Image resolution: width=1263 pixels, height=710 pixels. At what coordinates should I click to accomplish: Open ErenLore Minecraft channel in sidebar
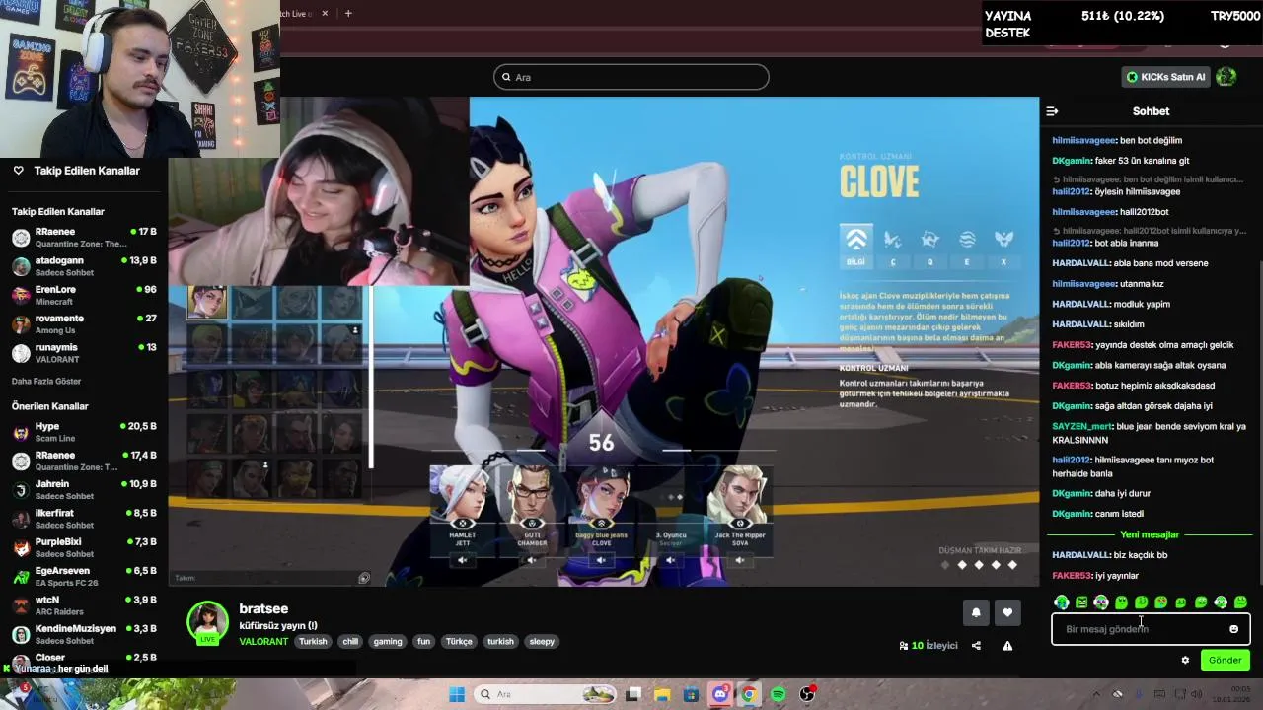tap(84, 295)
